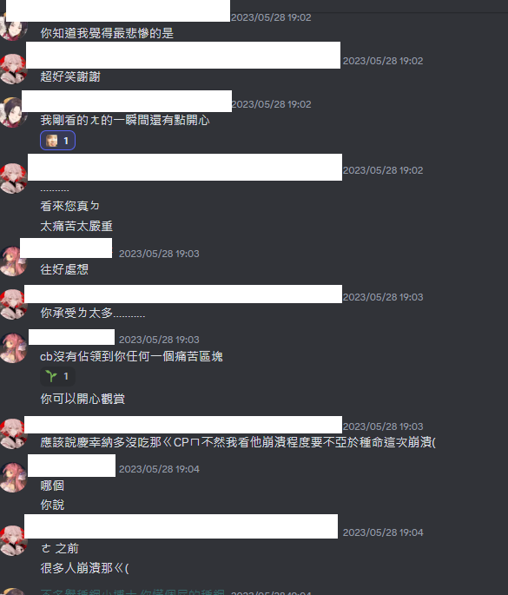Select the message 你可以開心觀賞

click(82, 399)
